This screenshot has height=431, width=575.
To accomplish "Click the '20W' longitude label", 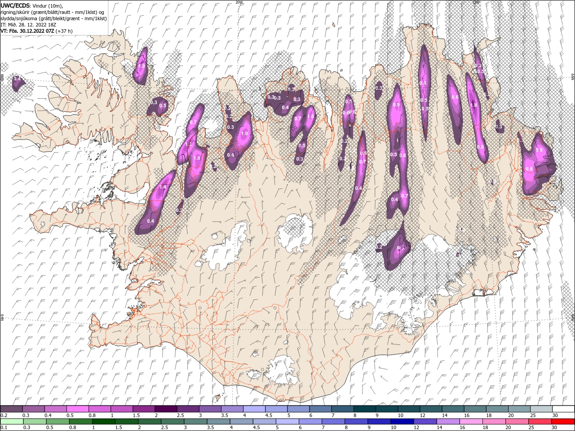I will tap(239, 2).
